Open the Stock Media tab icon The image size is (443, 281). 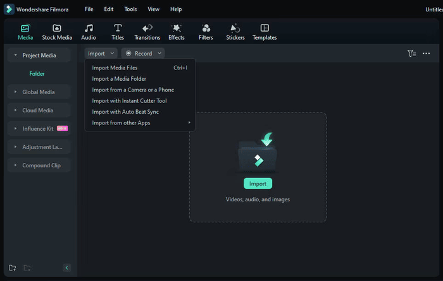point(57,28)
